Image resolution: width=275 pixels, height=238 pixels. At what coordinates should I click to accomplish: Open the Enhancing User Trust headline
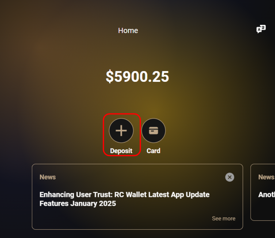click(125, 199)
